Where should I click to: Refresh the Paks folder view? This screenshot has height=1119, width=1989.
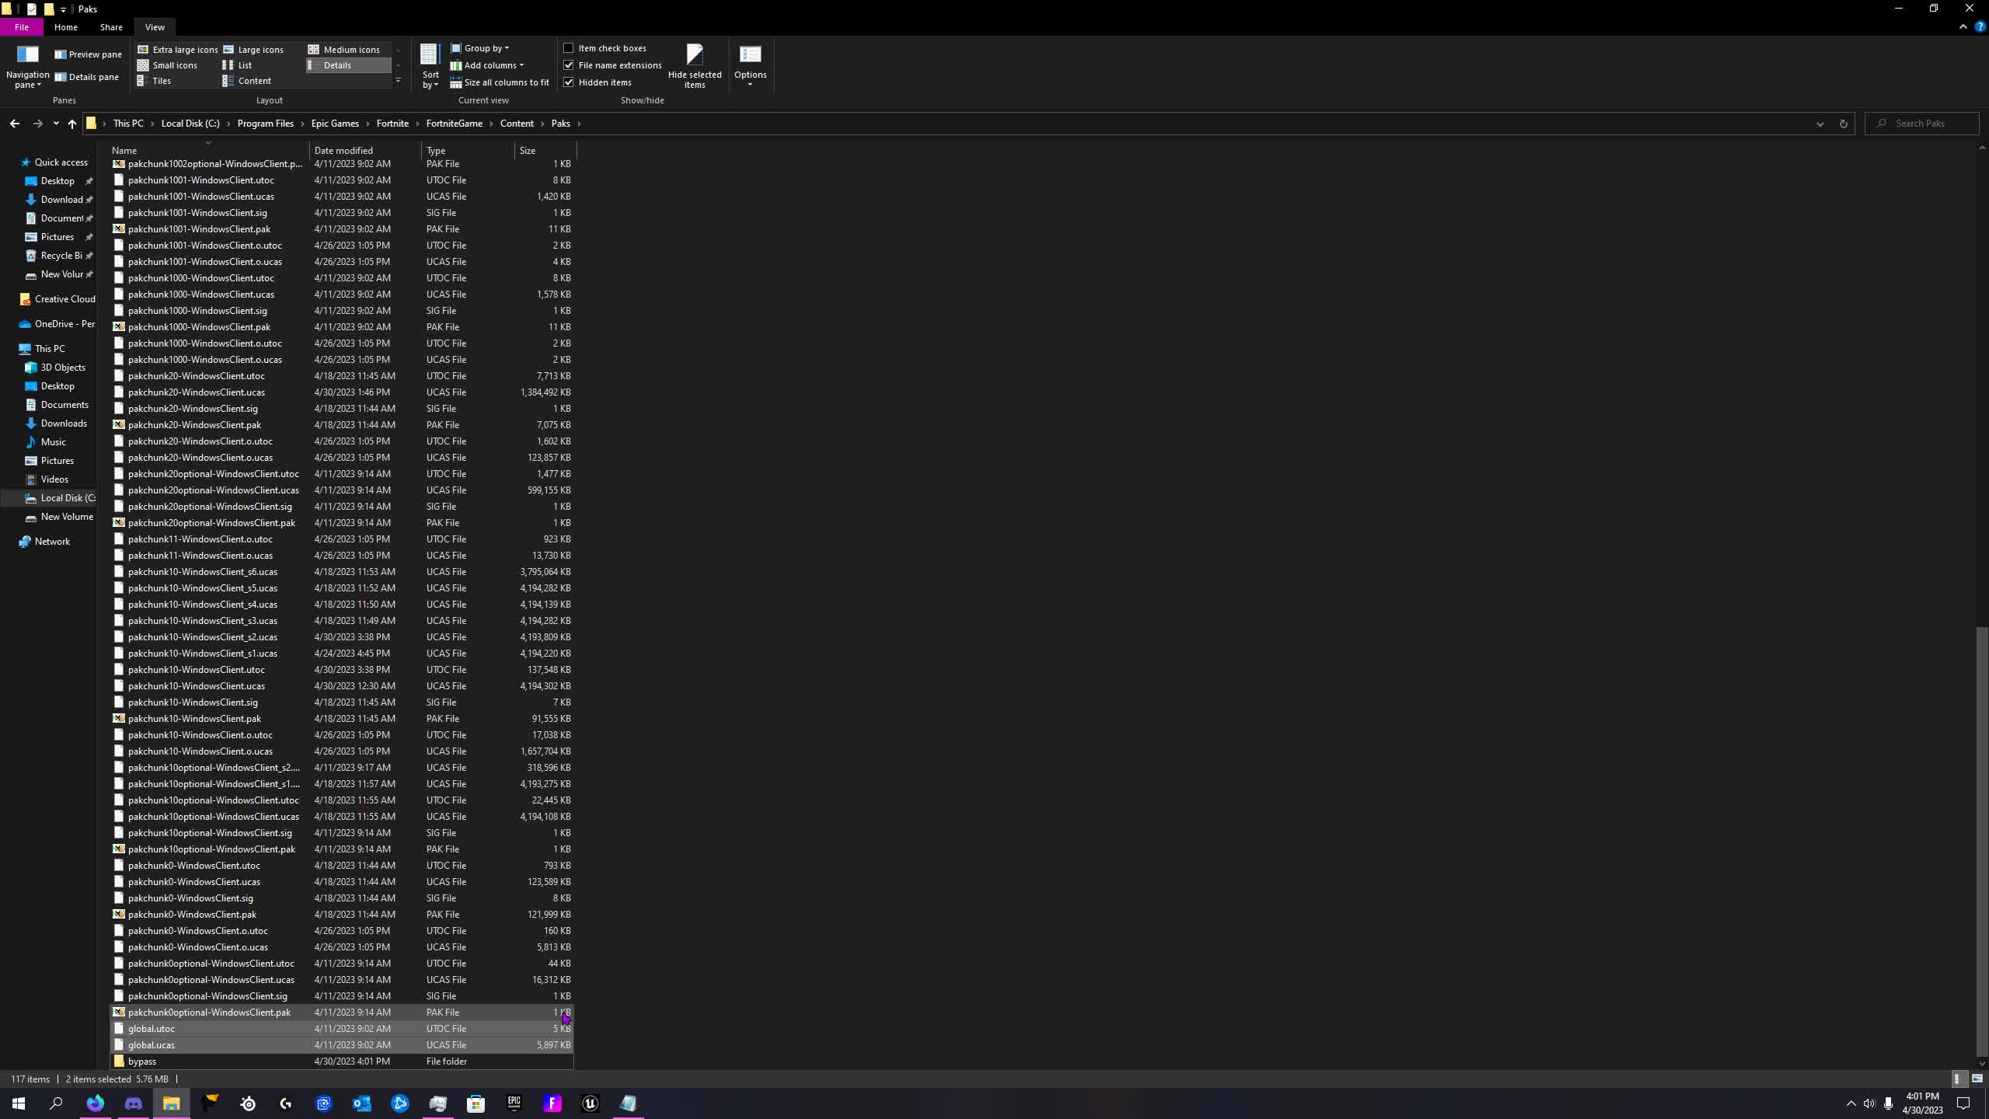(1843, 123)
